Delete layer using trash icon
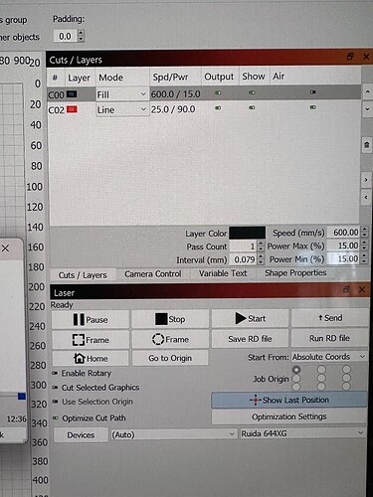The width and height of the screenshot is (373, 497). click(366, 145)
